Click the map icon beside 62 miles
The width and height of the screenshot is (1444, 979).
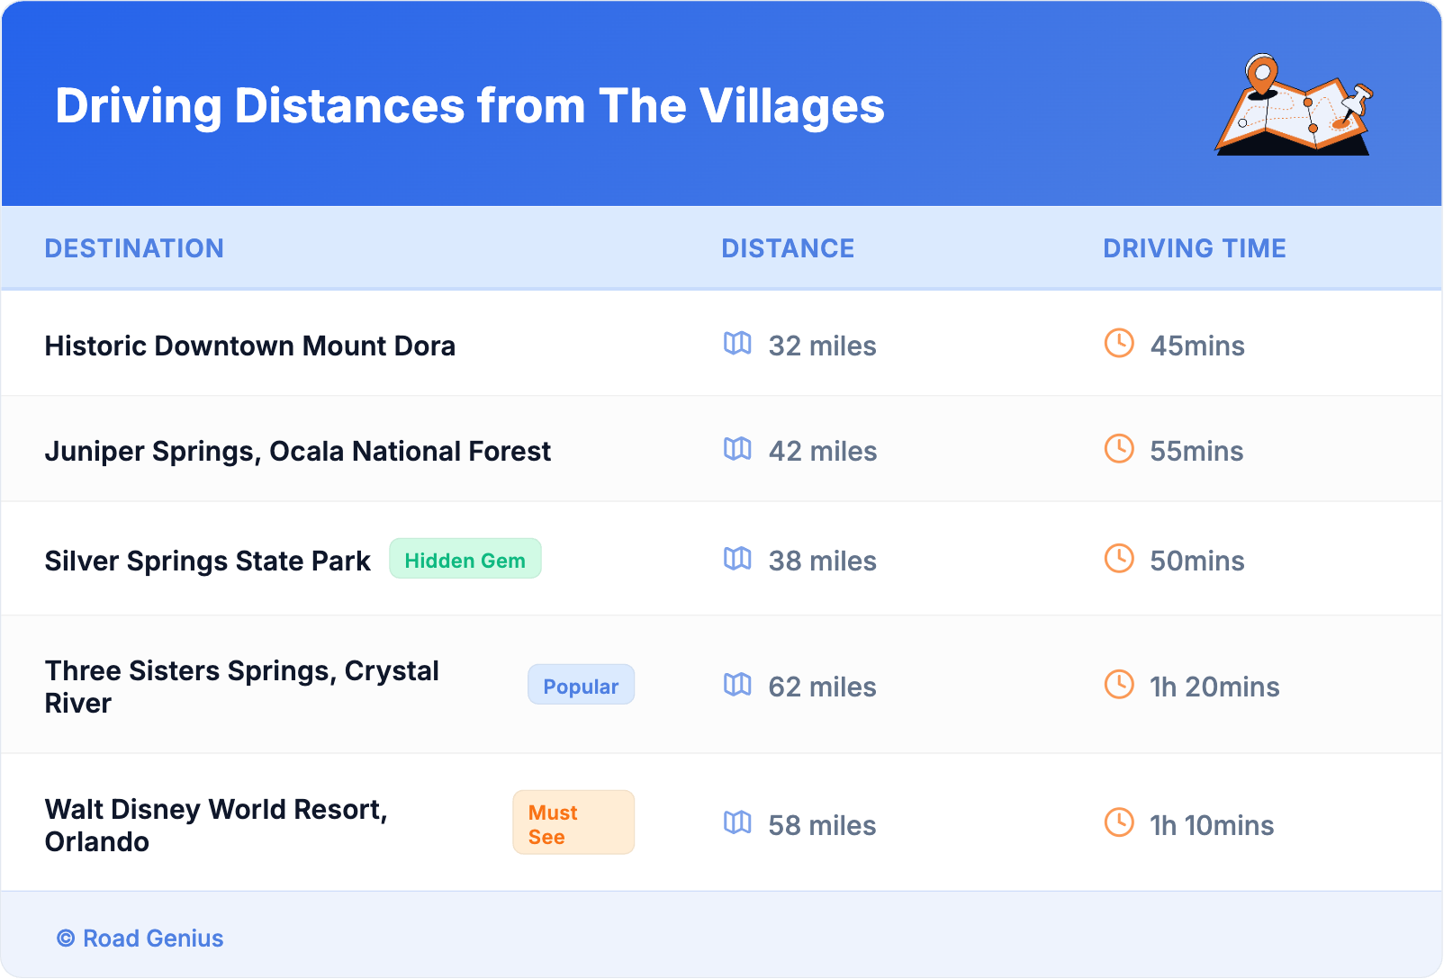pos(737,685)
